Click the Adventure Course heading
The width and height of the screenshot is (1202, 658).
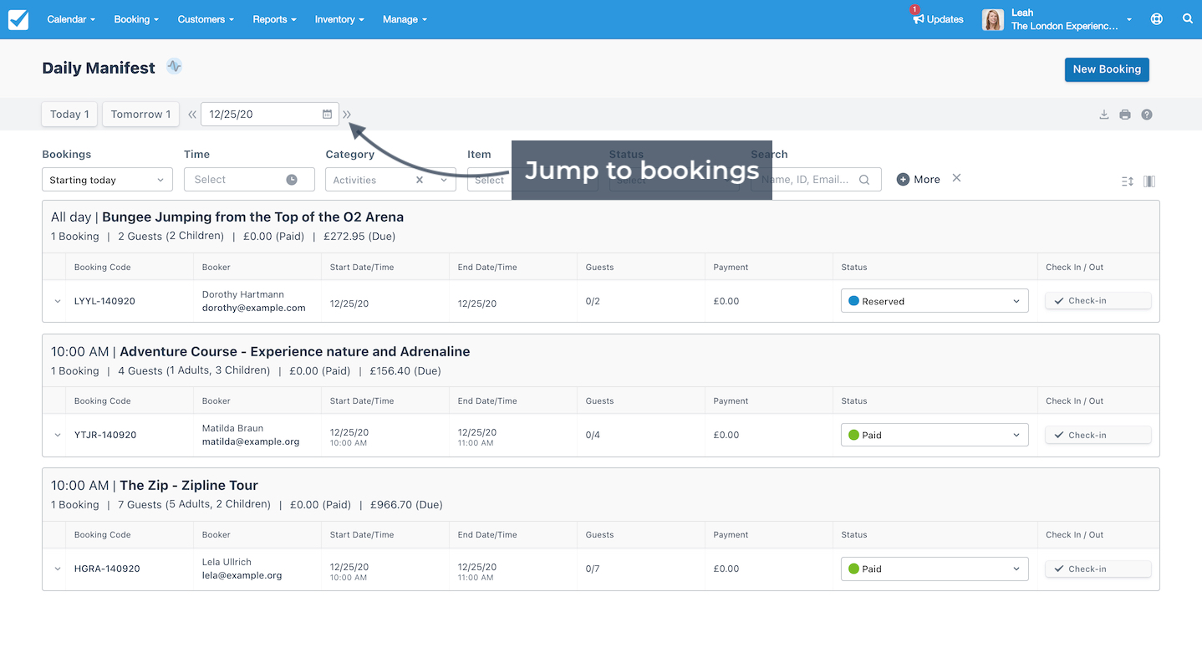[x=295, y=351]
